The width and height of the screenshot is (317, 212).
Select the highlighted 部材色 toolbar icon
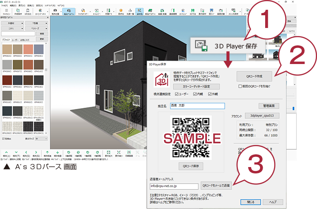[x=139, y=12]
